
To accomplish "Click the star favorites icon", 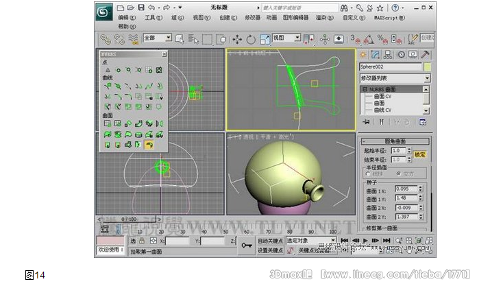I will coord(380,8).
